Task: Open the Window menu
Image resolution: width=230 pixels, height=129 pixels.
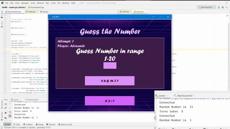Action: click(x=66, y=3)
